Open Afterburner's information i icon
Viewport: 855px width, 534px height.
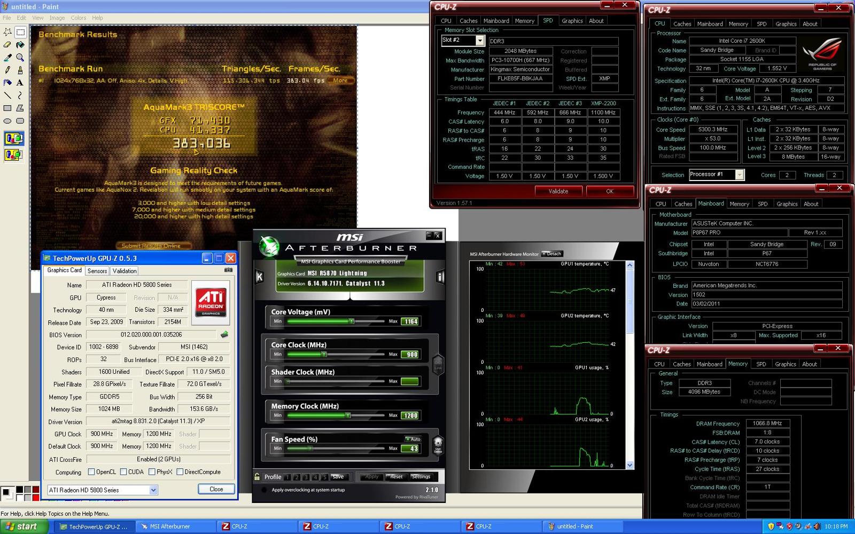click(x=440, y=277)
